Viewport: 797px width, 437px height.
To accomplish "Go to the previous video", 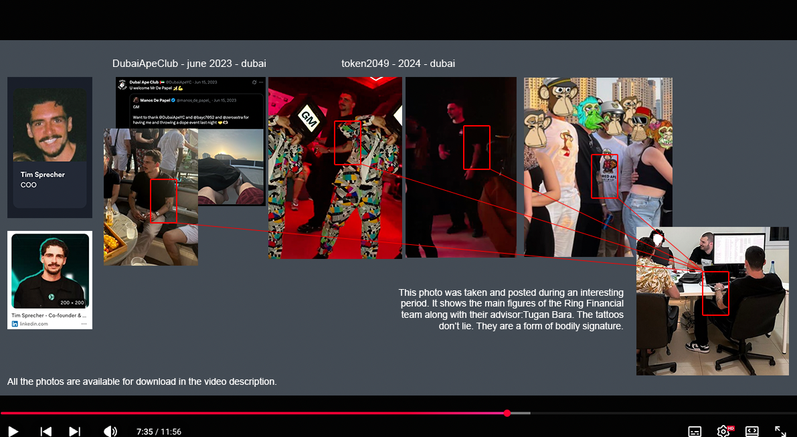I will 46,432.
